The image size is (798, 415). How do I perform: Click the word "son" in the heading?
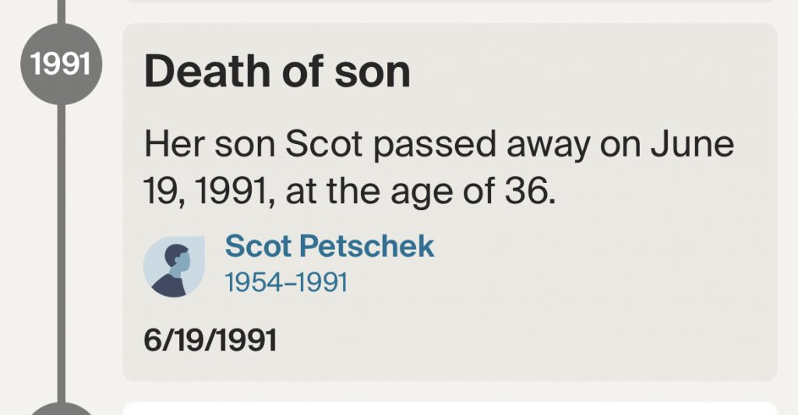click(372, 72)
